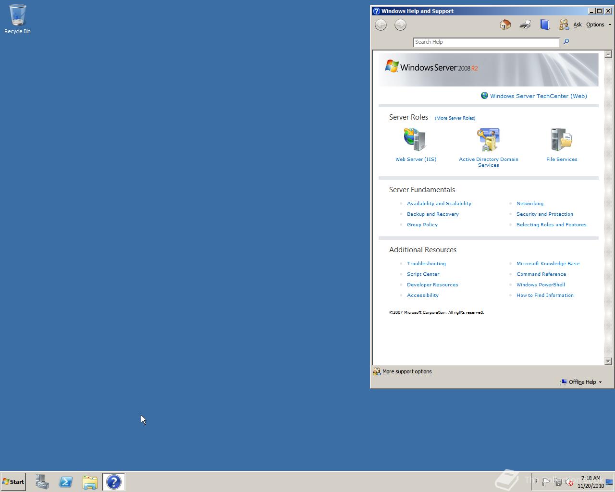The width and height of the screenshot is (615, 492).
Task: Open the Group Policy help link
Action: pyautogui.click(x=422, y=224)
